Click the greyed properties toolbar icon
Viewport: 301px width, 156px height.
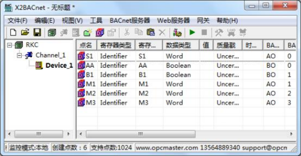(112, 33)
